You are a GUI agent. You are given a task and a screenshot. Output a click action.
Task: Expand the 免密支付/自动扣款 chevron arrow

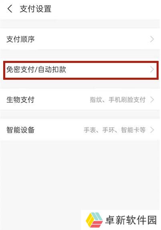click(152, 70)
